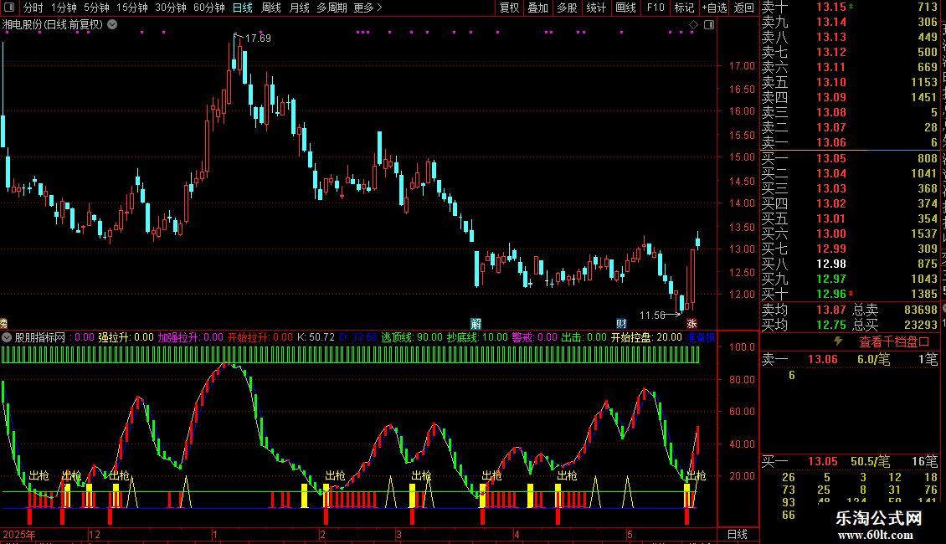Click the 总卖 83698 value
The width and height of the screenshot is (946, 544).
[x=921, y=310]
